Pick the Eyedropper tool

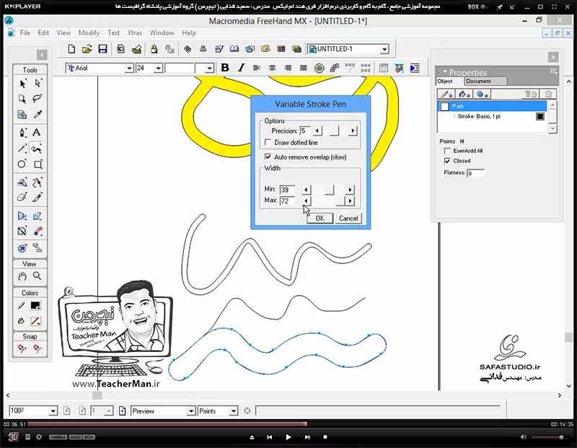tap(38, 115)
